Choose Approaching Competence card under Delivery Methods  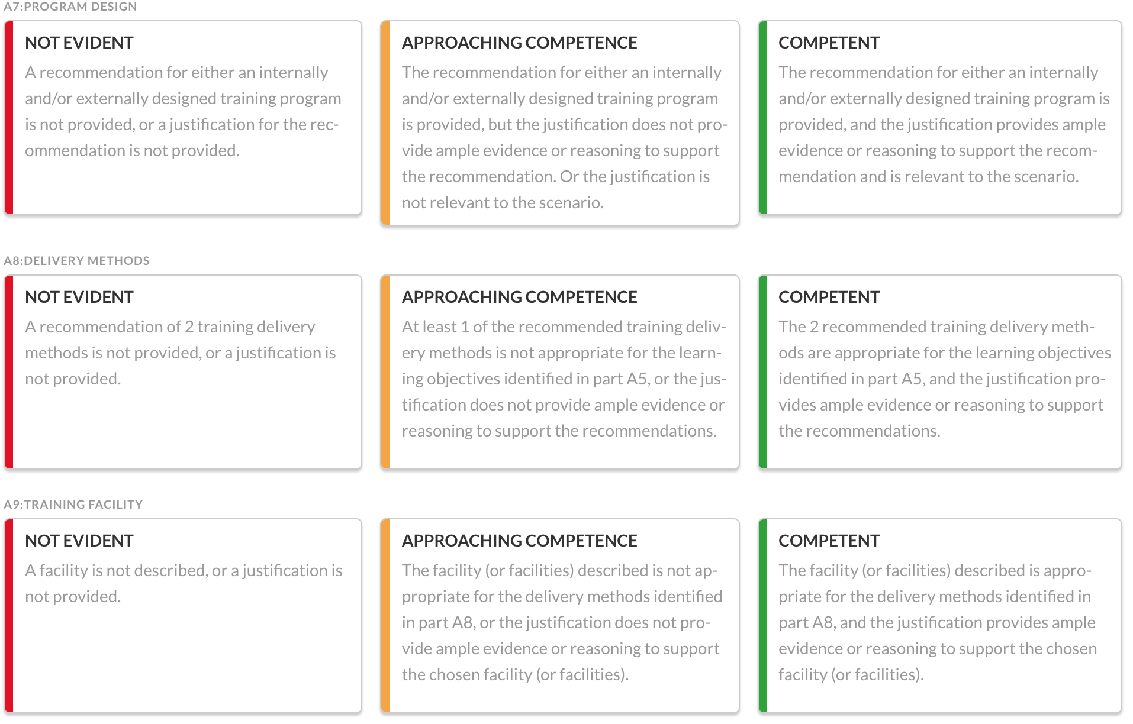560,372
